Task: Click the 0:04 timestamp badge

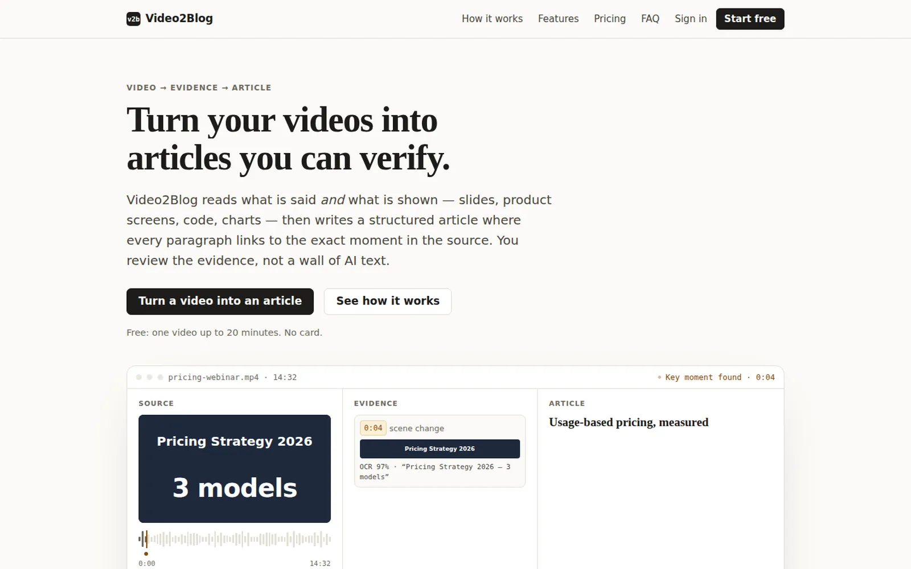Action: tap(373, 428)
